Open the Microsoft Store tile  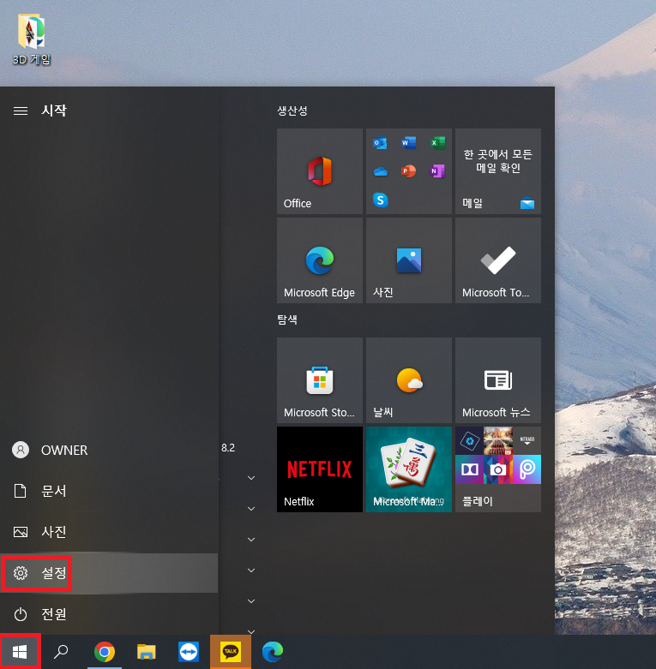[320, 380]
